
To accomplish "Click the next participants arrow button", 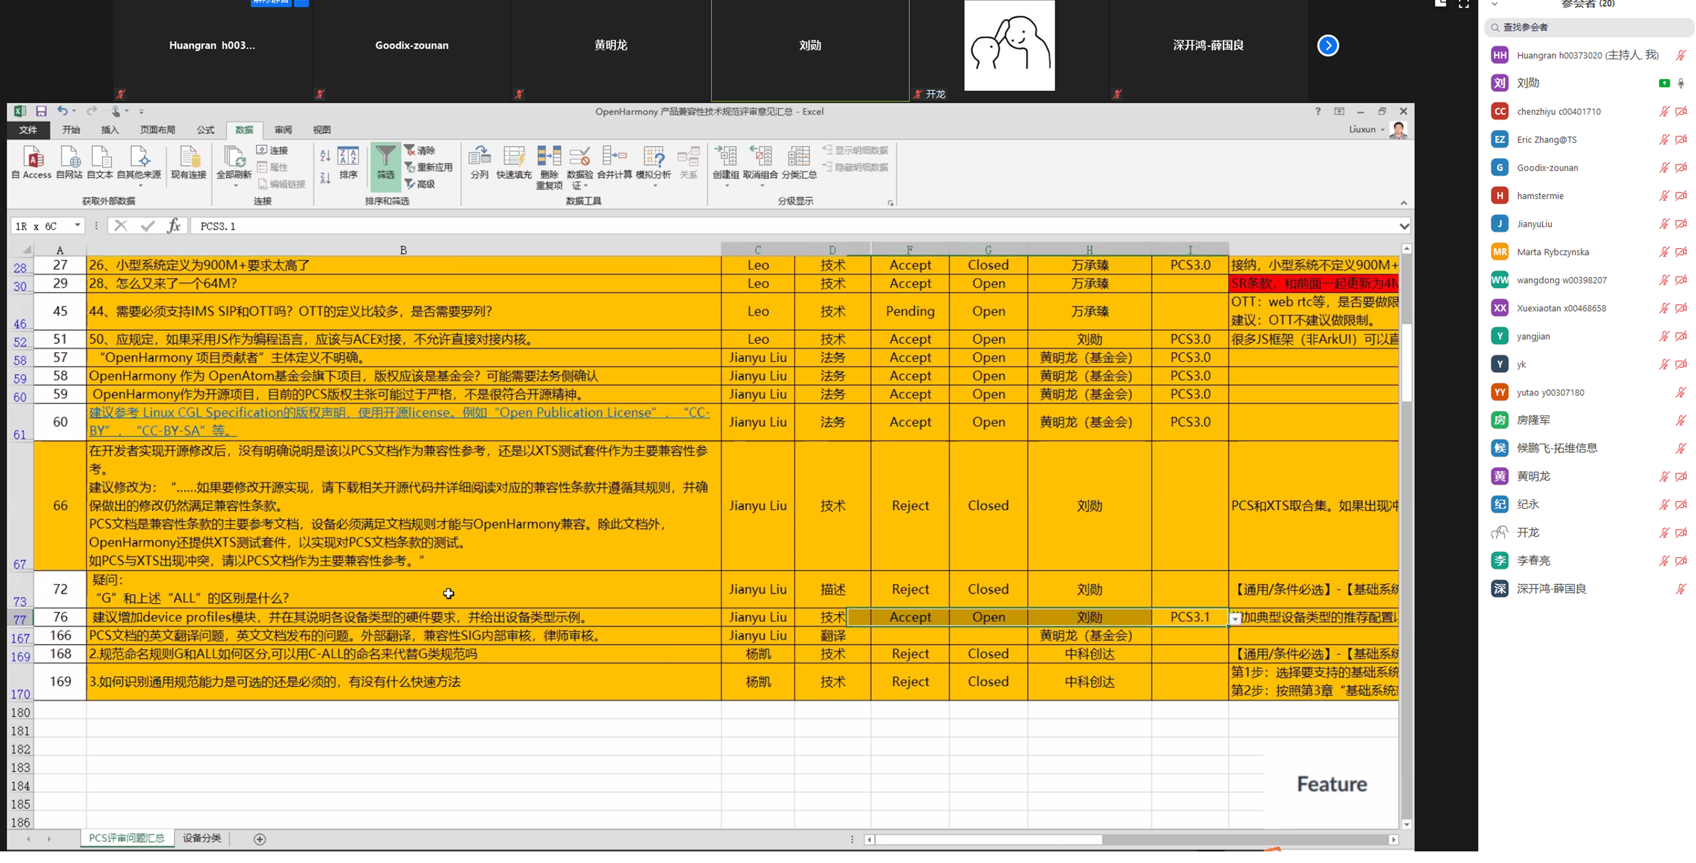I will 1328,45.
